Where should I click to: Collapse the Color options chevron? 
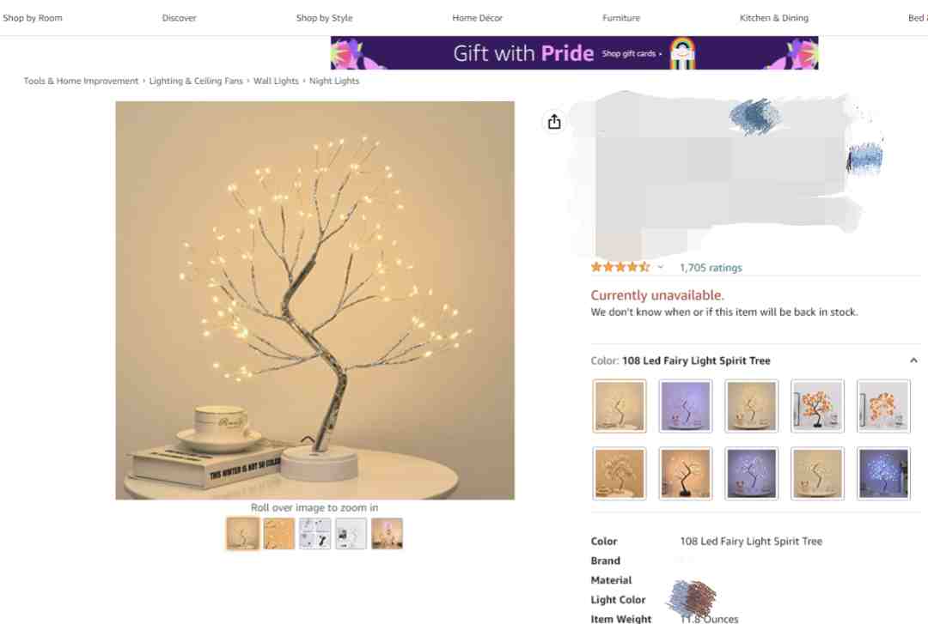click(913, 360)
